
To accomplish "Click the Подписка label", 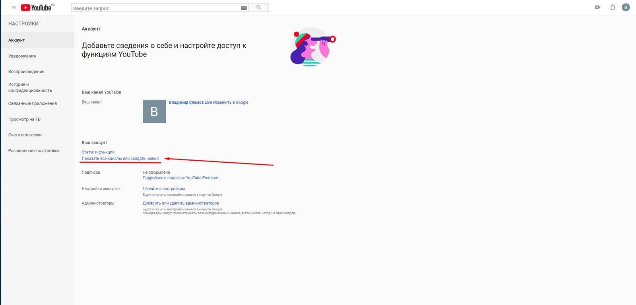I will point(91,173).
